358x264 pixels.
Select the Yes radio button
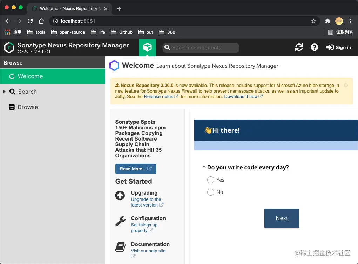coord(210,180)
